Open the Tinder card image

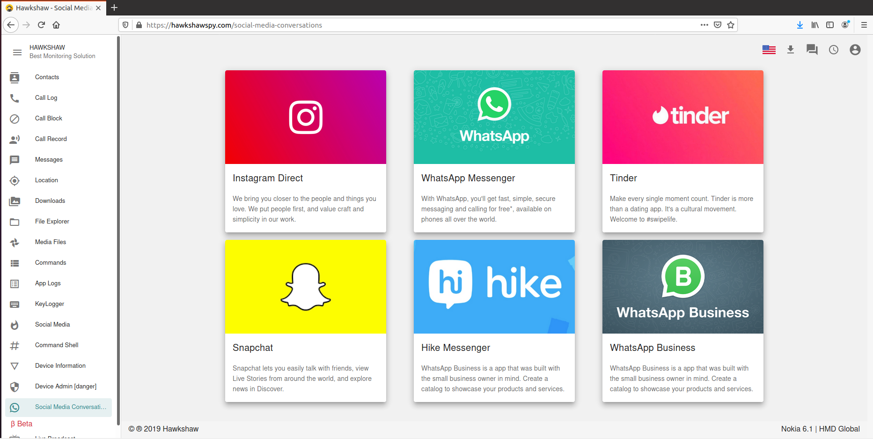683,117
